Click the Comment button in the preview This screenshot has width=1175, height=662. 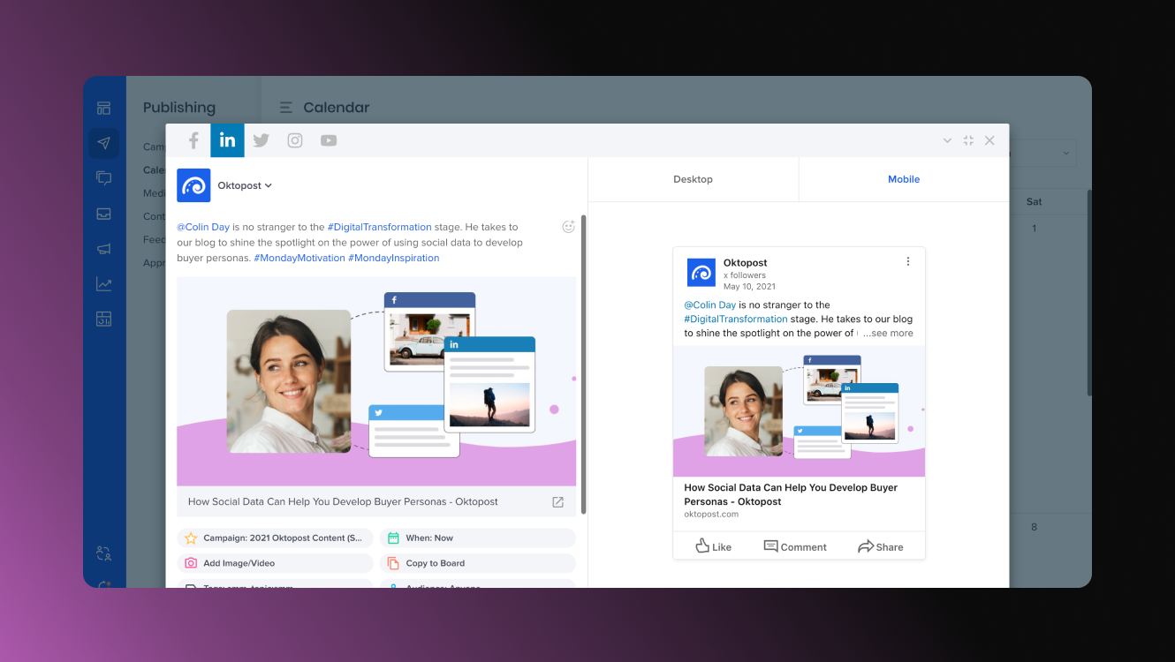coord(795,546)
